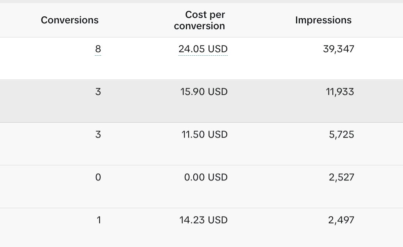The image size is (403, 247).
Task: Select conversions cell showing 0
Action: click(98, 178)
